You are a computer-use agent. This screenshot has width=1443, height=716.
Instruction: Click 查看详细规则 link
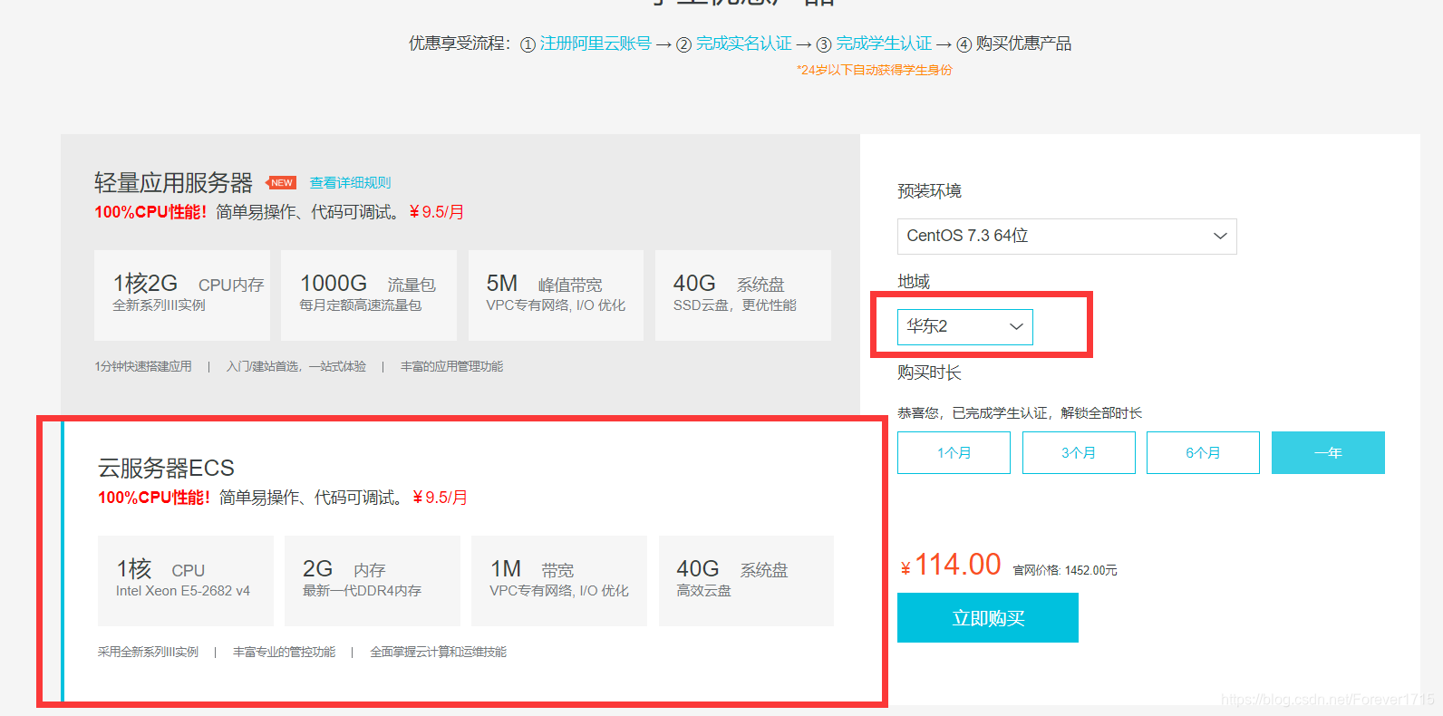(x=350, y=183)
